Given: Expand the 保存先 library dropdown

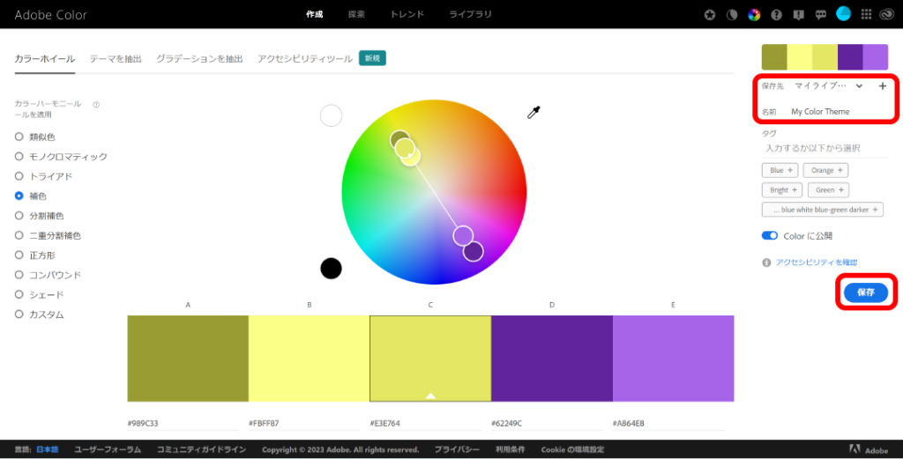Looking at the screenshot, I should pos(859,86).
